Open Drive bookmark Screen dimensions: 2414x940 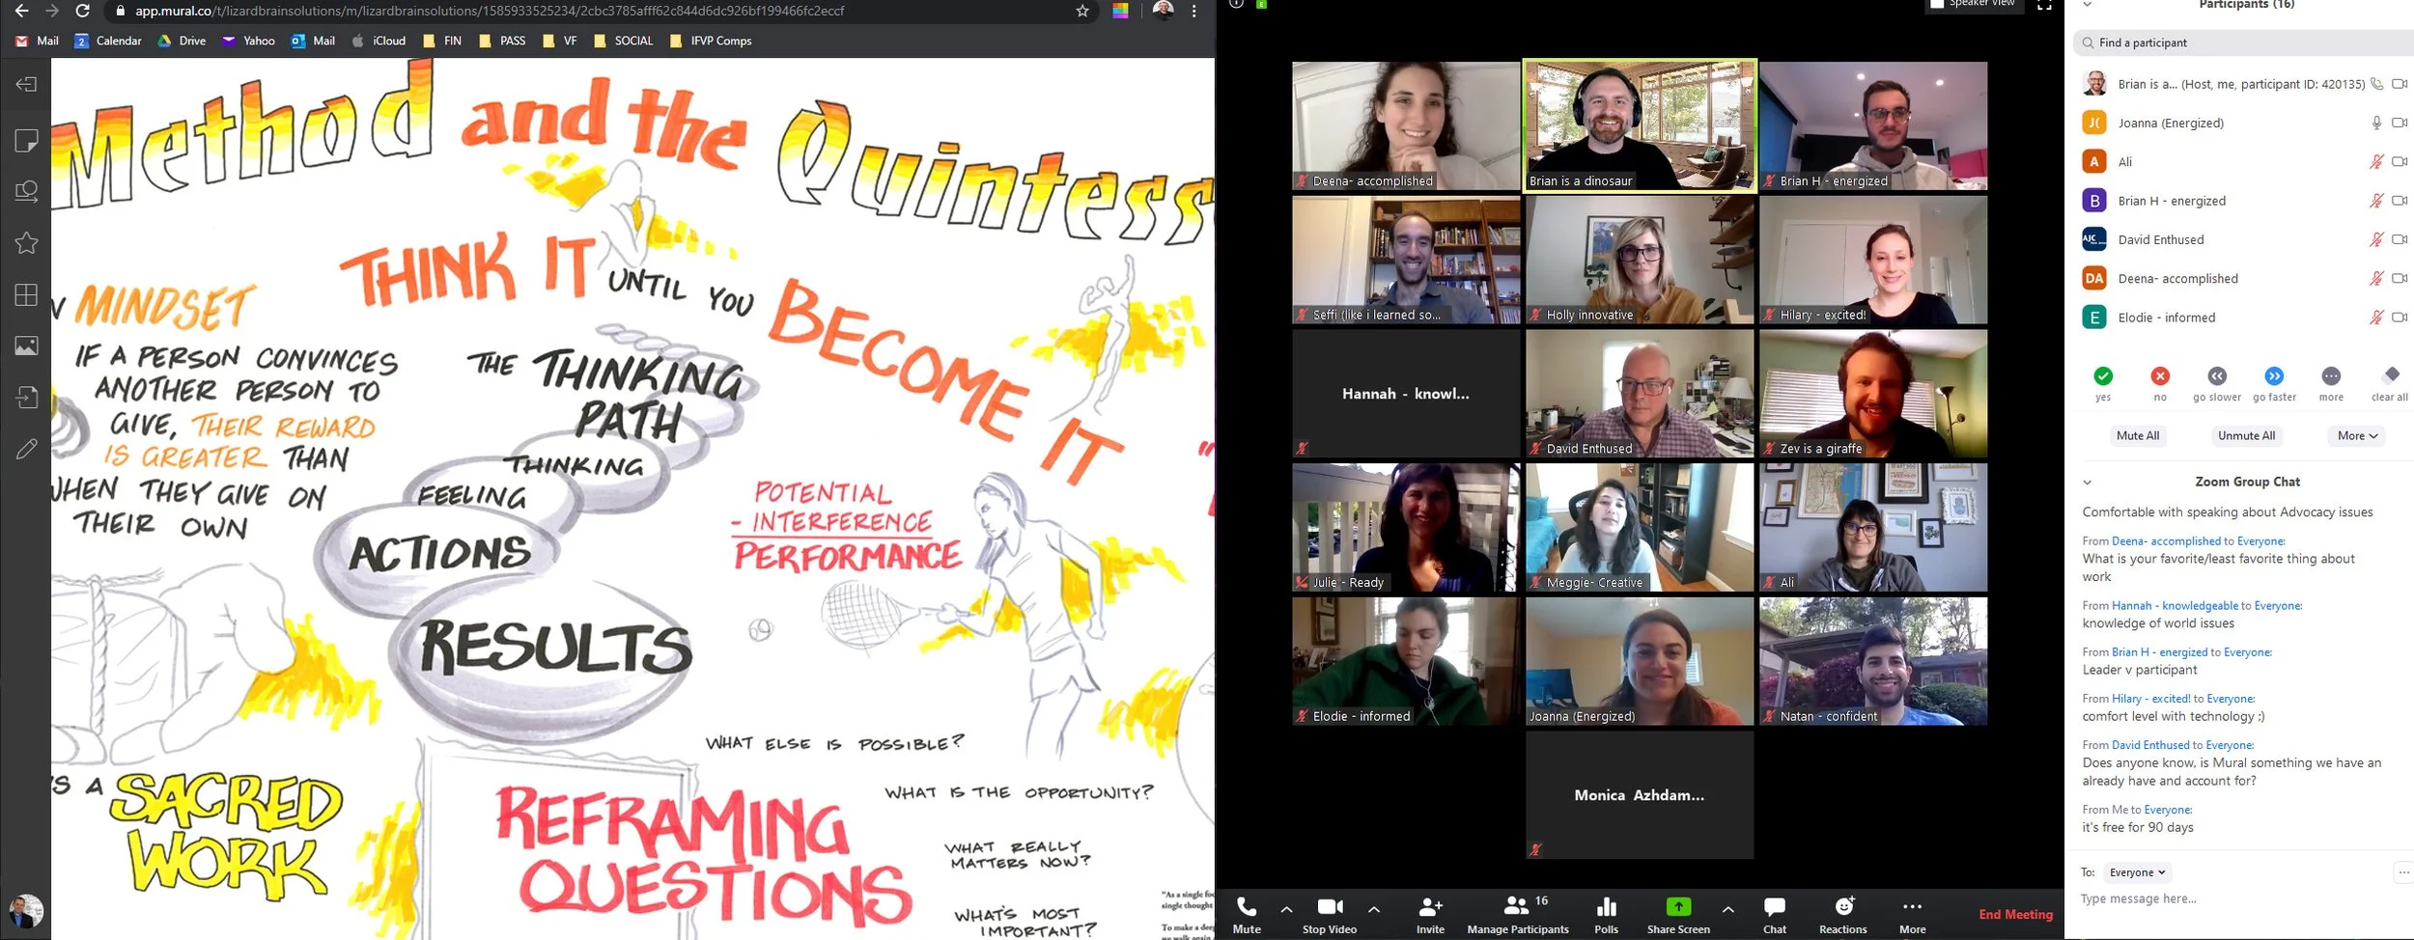click(182, 41)
